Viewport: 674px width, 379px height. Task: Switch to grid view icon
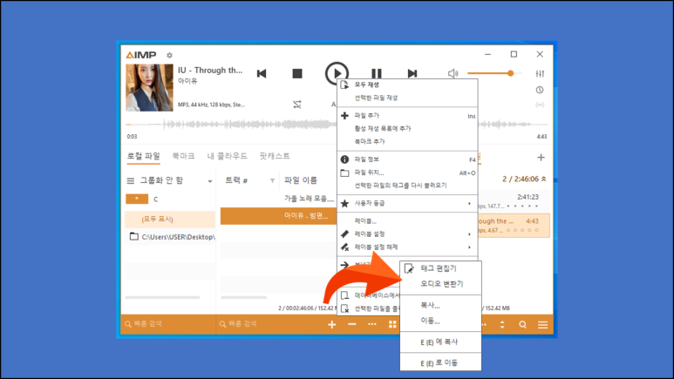[392, 324]
